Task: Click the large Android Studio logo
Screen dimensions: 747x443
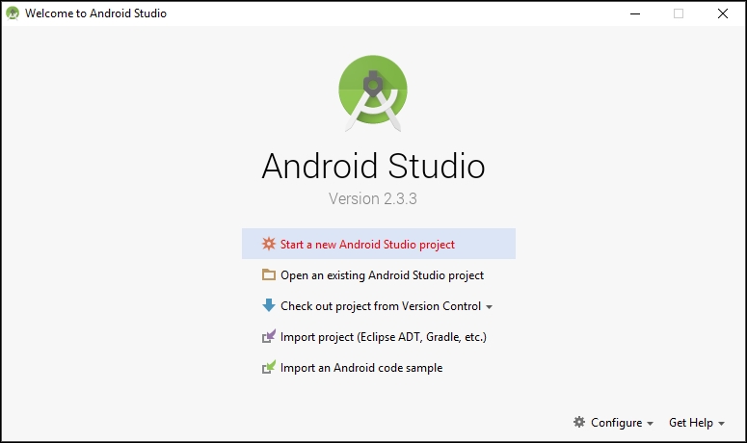Action: (373, 93)
